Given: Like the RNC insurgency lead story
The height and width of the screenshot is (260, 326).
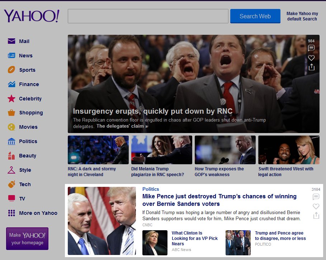Looking at the screenshot, I should 311,58.
